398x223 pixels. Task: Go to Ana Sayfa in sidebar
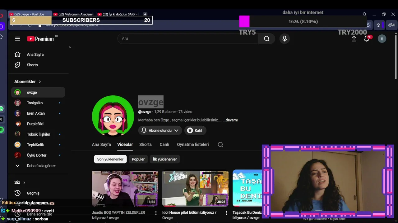tap(38, 55)
